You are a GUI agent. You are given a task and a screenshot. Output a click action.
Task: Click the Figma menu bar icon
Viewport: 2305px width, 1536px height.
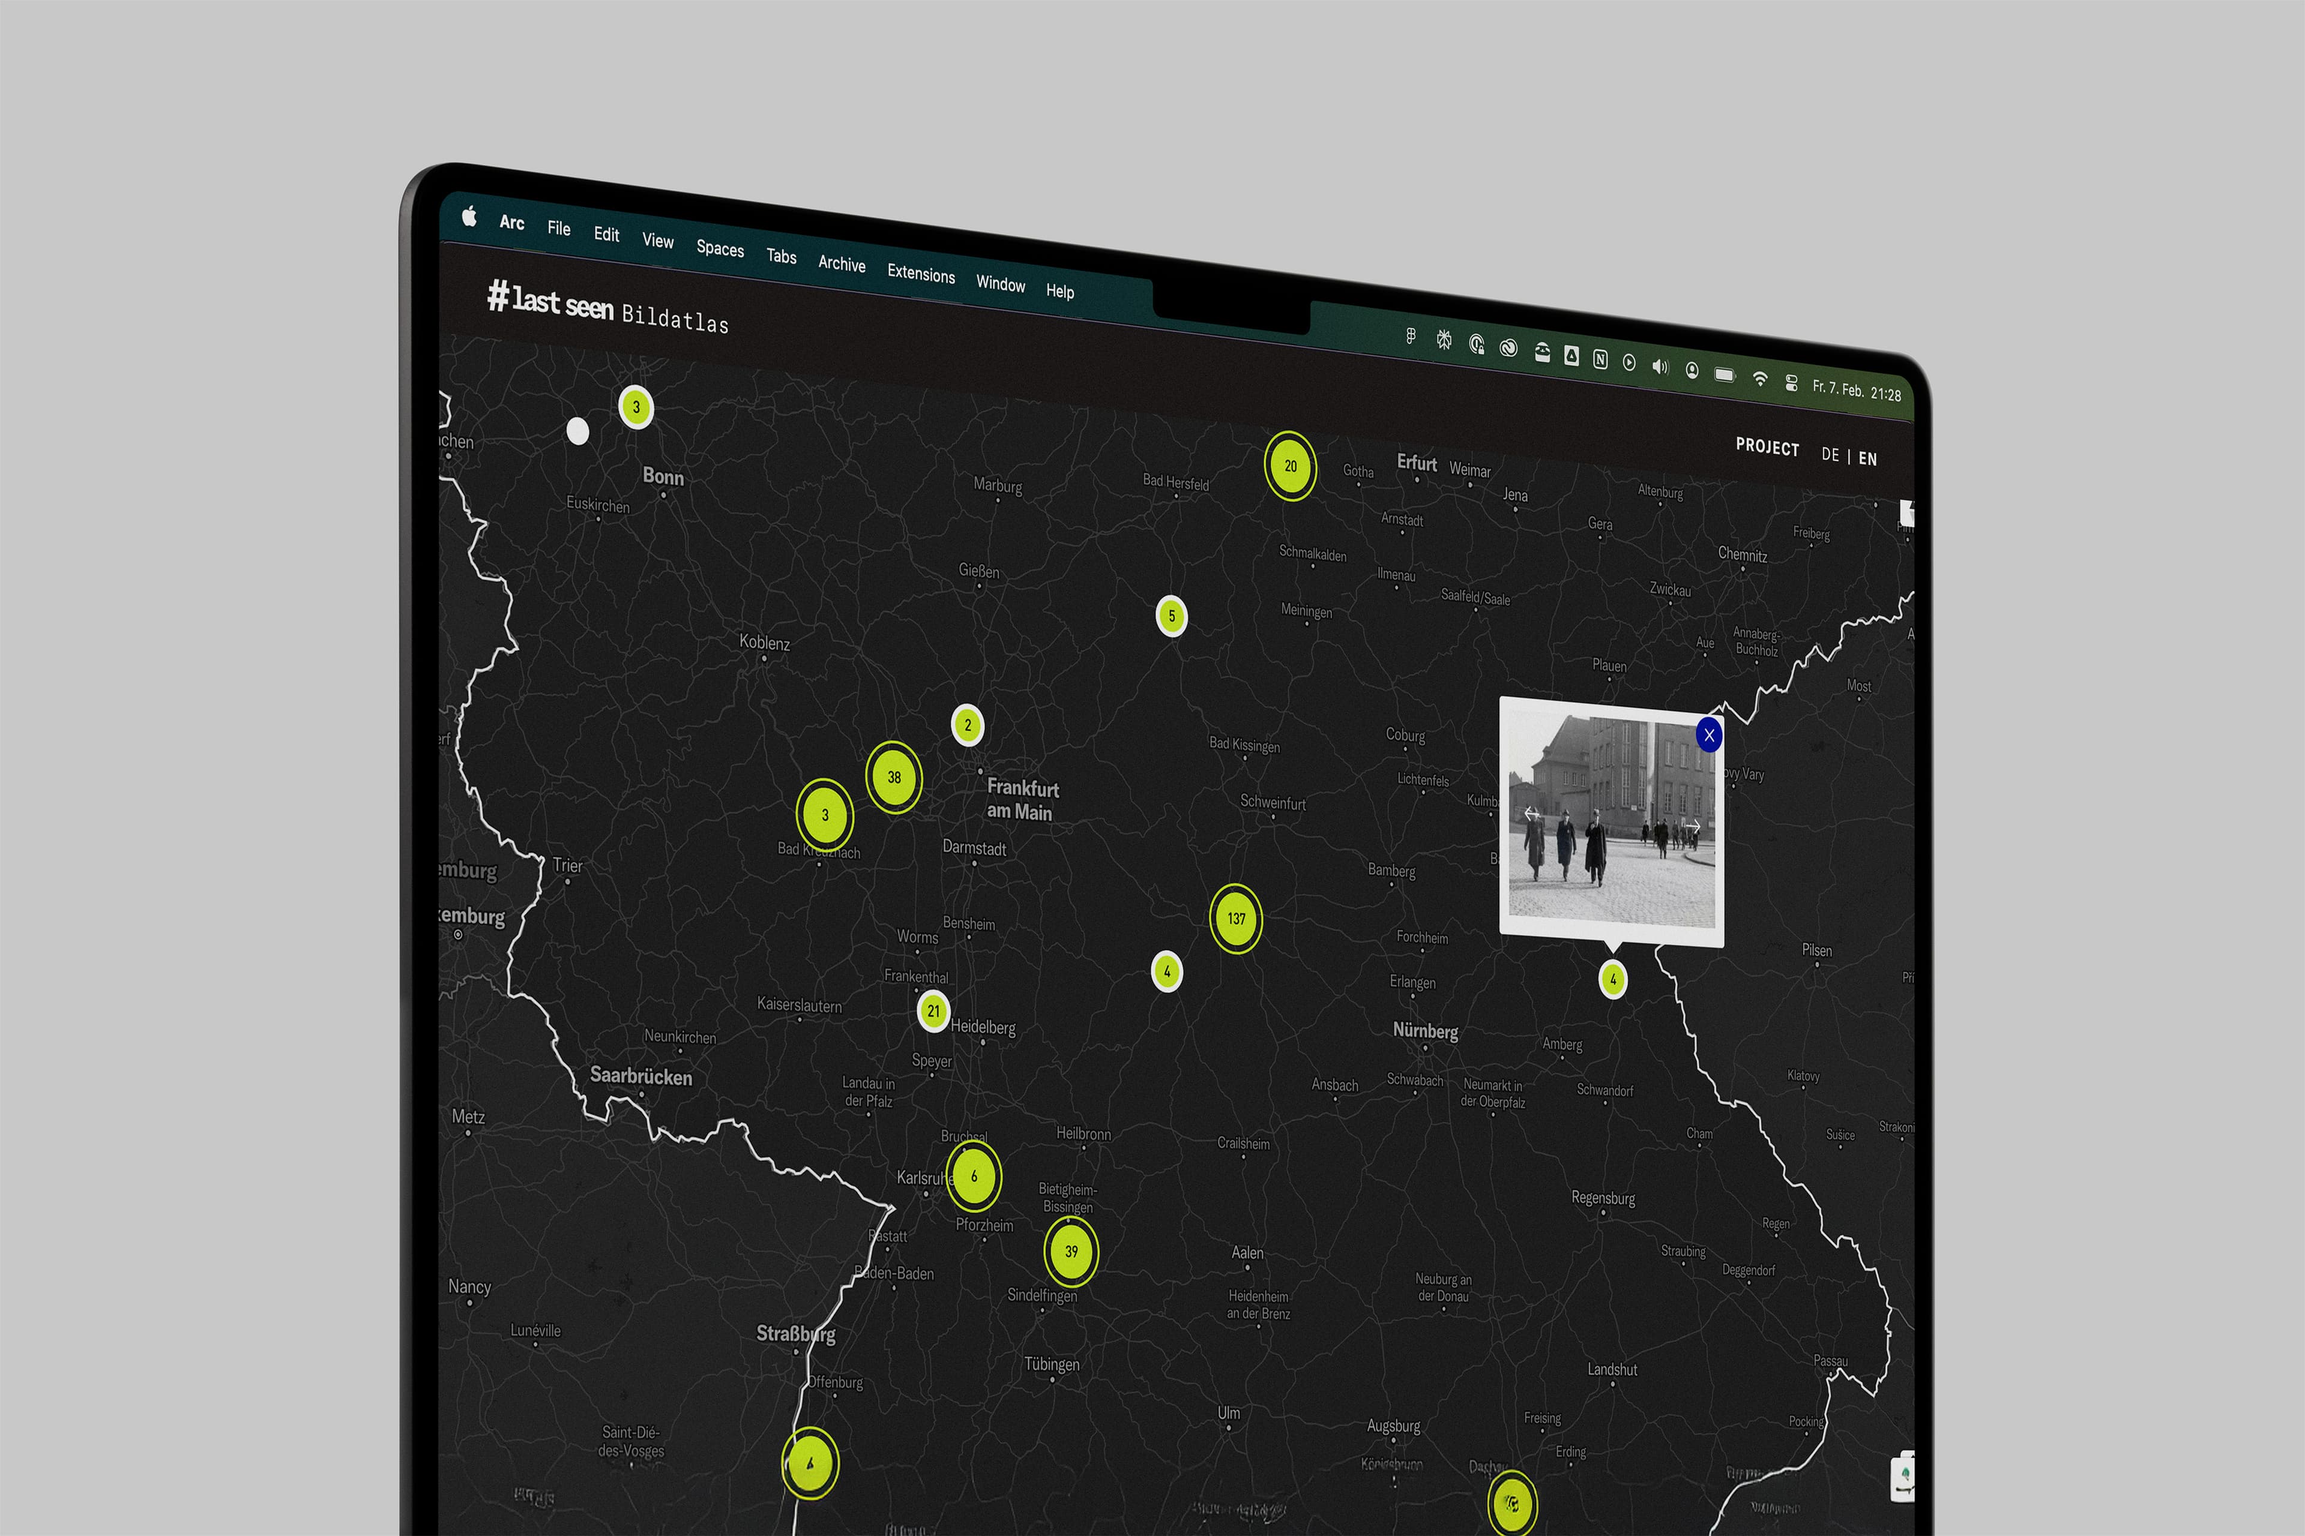coord(1410,336)
